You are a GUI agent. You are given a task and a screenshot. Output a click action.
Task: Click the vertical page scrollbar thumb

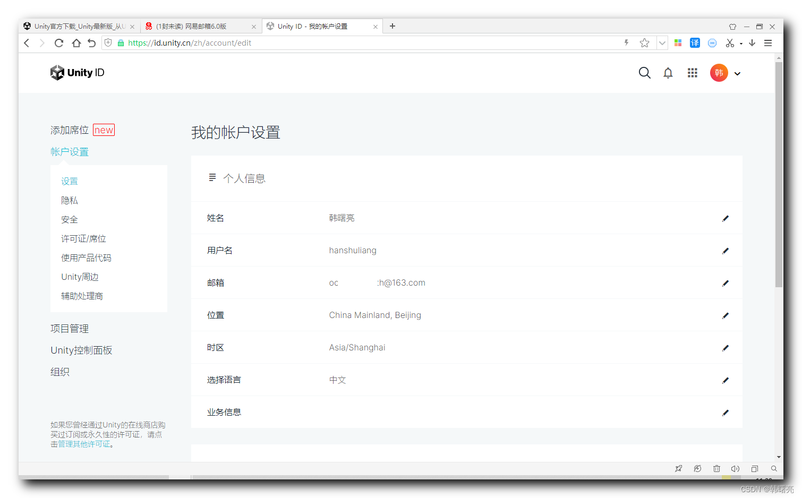(779, 175)
